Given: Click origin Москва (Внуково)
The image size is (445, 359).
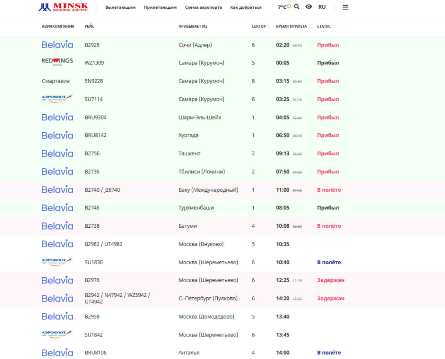Looking at the screenshot, I should point(201,244).
